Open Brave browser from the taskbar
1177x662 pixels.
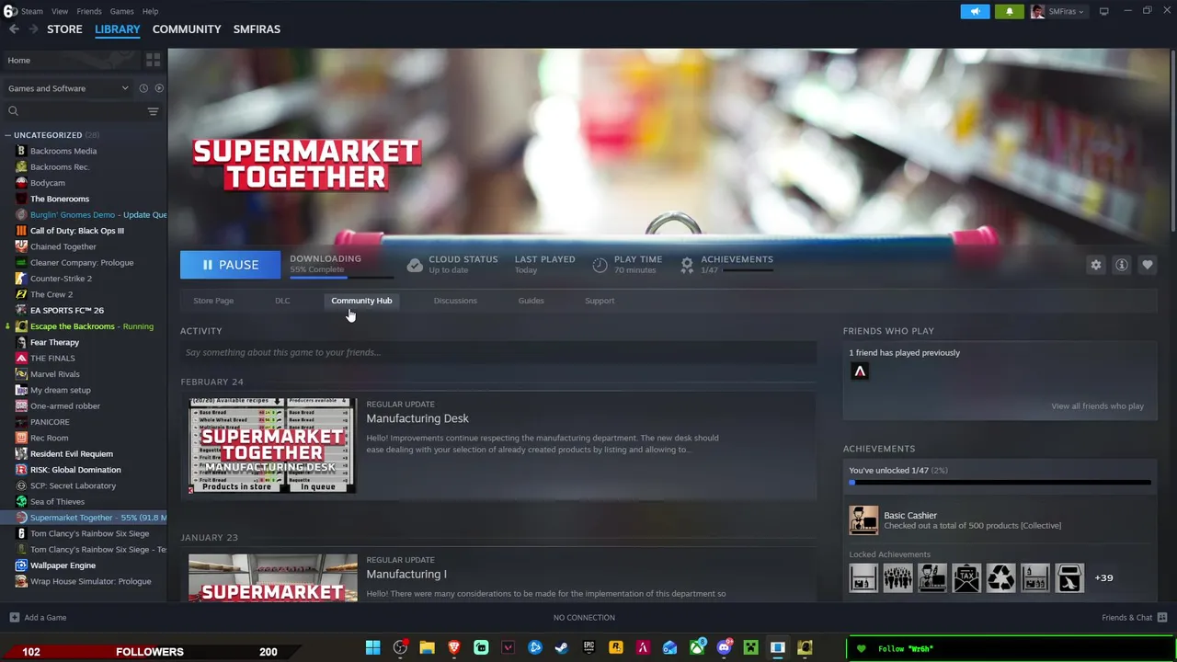(453, 648)
